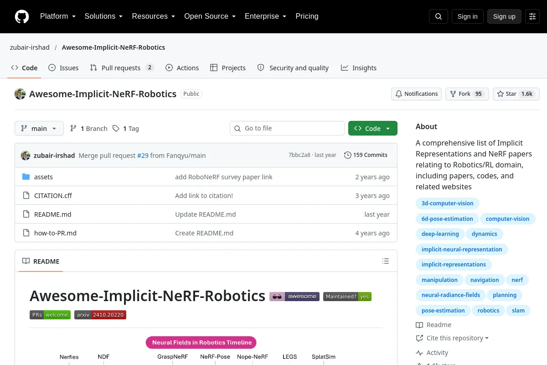Screen dimensions: 547x365
Task: Open Awesome-Implicit-NeRF-Robotics breadcrumb link
Action: 114,47
